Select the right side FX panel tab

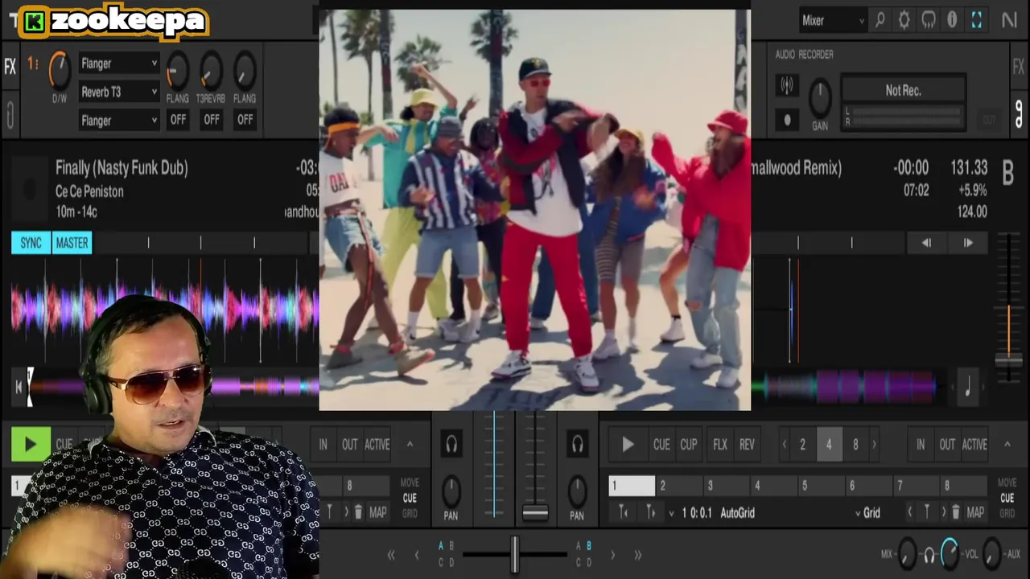tap(1018, 68)
